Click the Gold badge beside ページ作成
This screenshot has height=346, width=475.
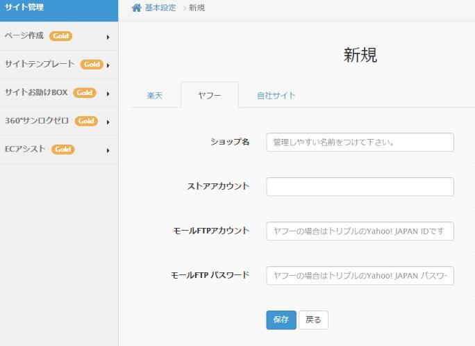[60, 36]
